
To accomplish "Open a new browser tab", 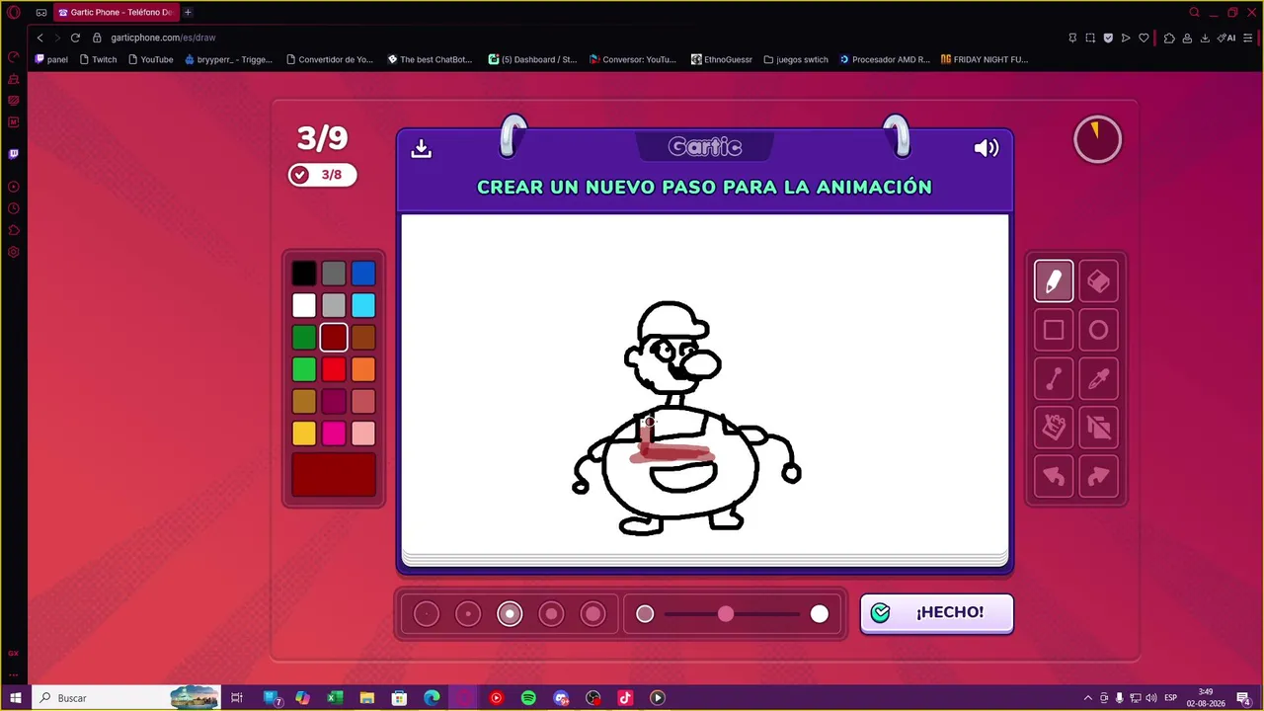I will (x=188, y=13).
